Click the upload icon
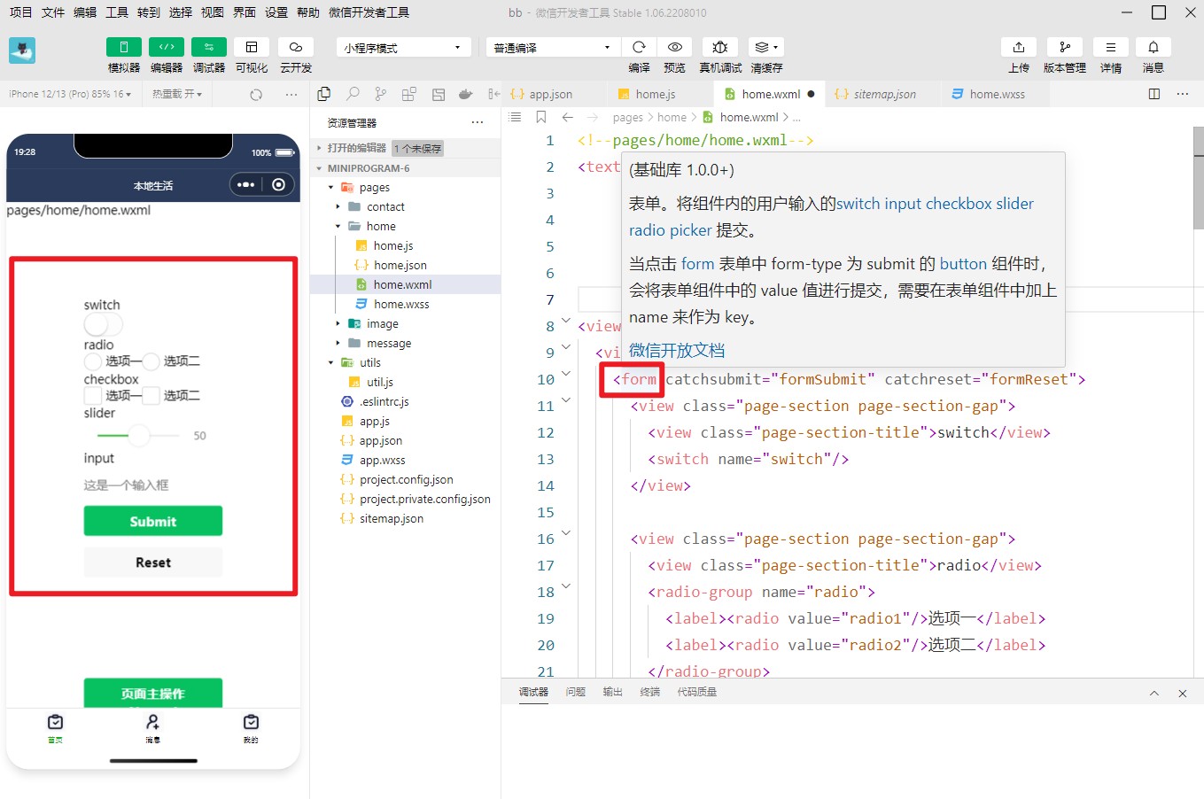Viewport: 1204px width, 799px height. (x=1019, y=47)
